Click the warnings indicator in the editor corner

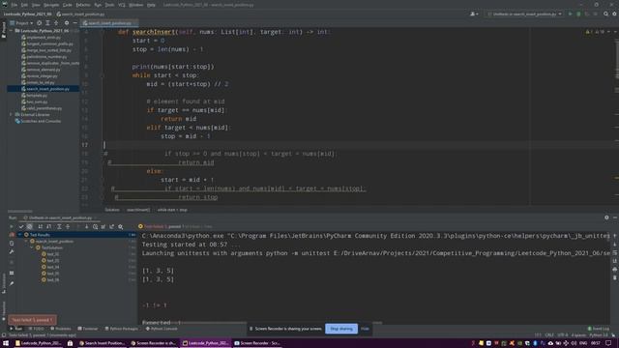[x=595, y=32]
